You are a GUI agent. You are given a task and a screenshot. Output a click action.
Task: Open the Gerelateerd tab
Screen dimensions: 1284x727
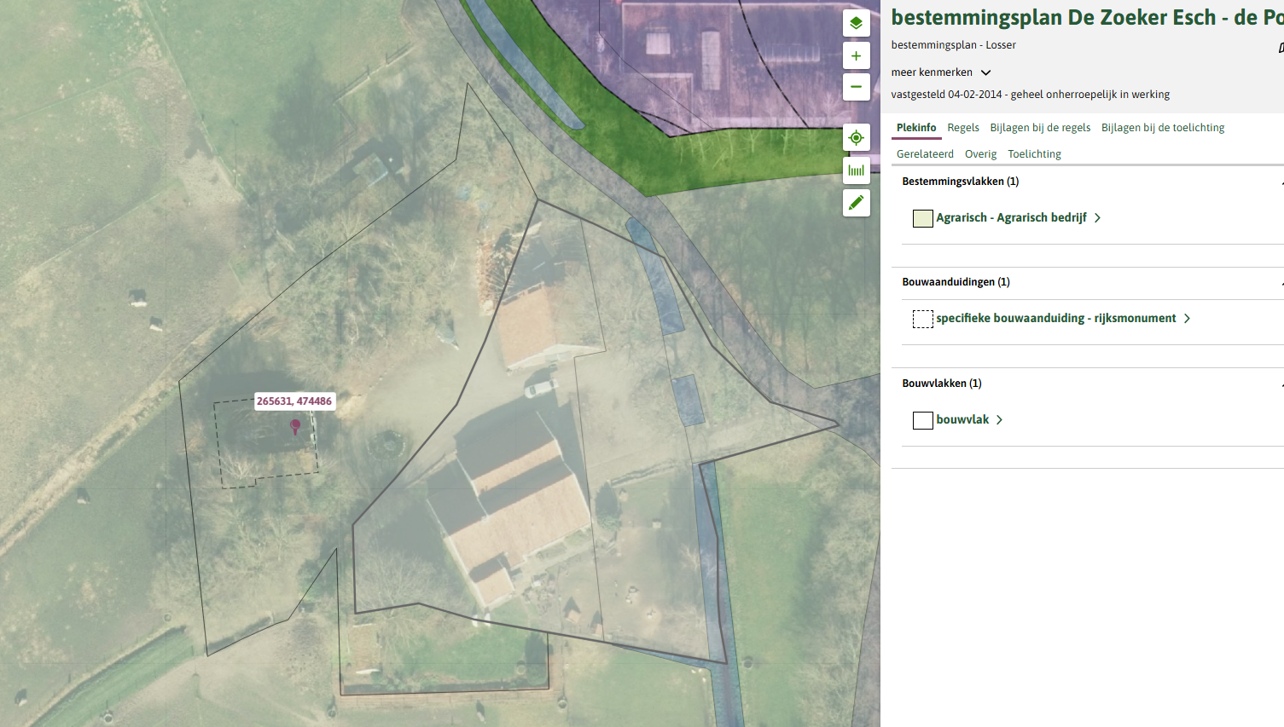click(x=925, y=154)
